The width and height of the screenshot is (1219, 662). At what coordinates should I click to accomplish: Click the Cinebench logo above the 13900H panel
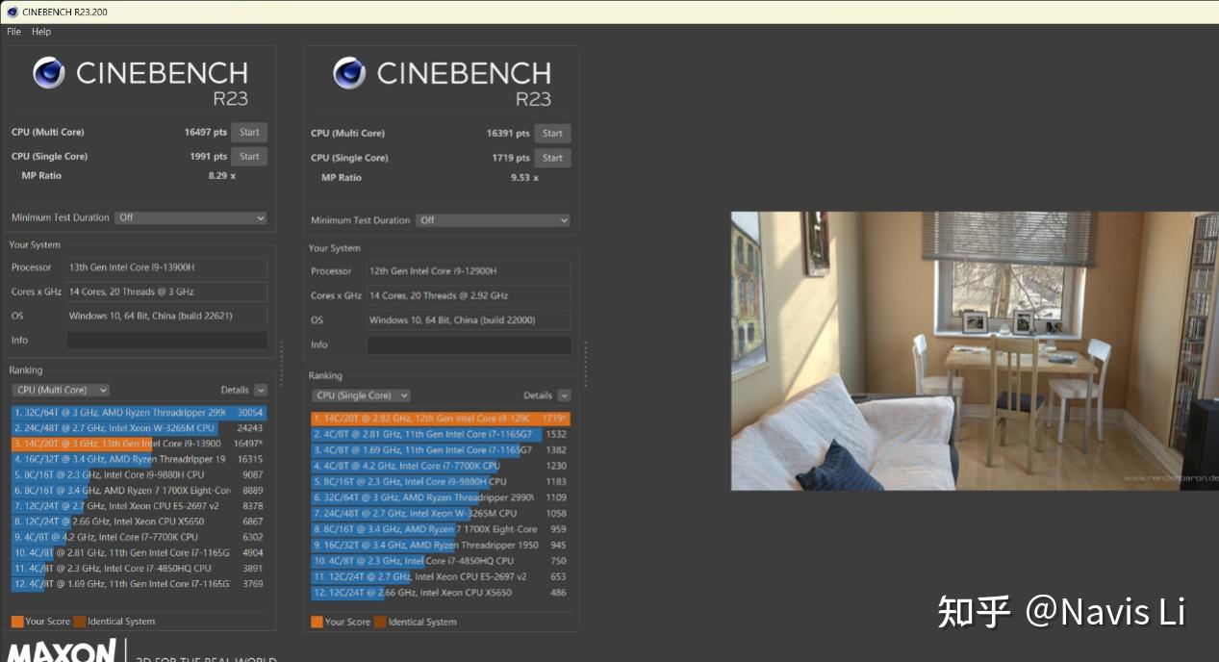[x=140, y=80]
